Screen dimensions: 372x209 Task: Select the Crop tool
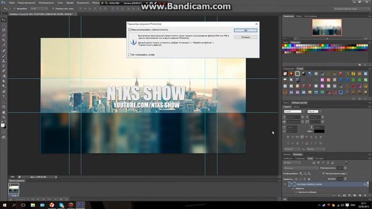3,40
